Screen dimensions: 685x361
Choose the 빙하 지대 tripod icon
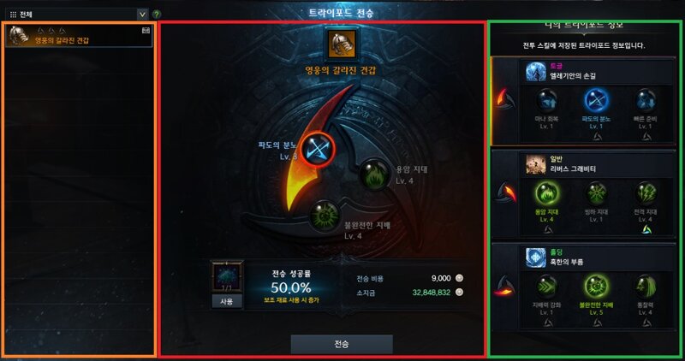click(596, 194)
